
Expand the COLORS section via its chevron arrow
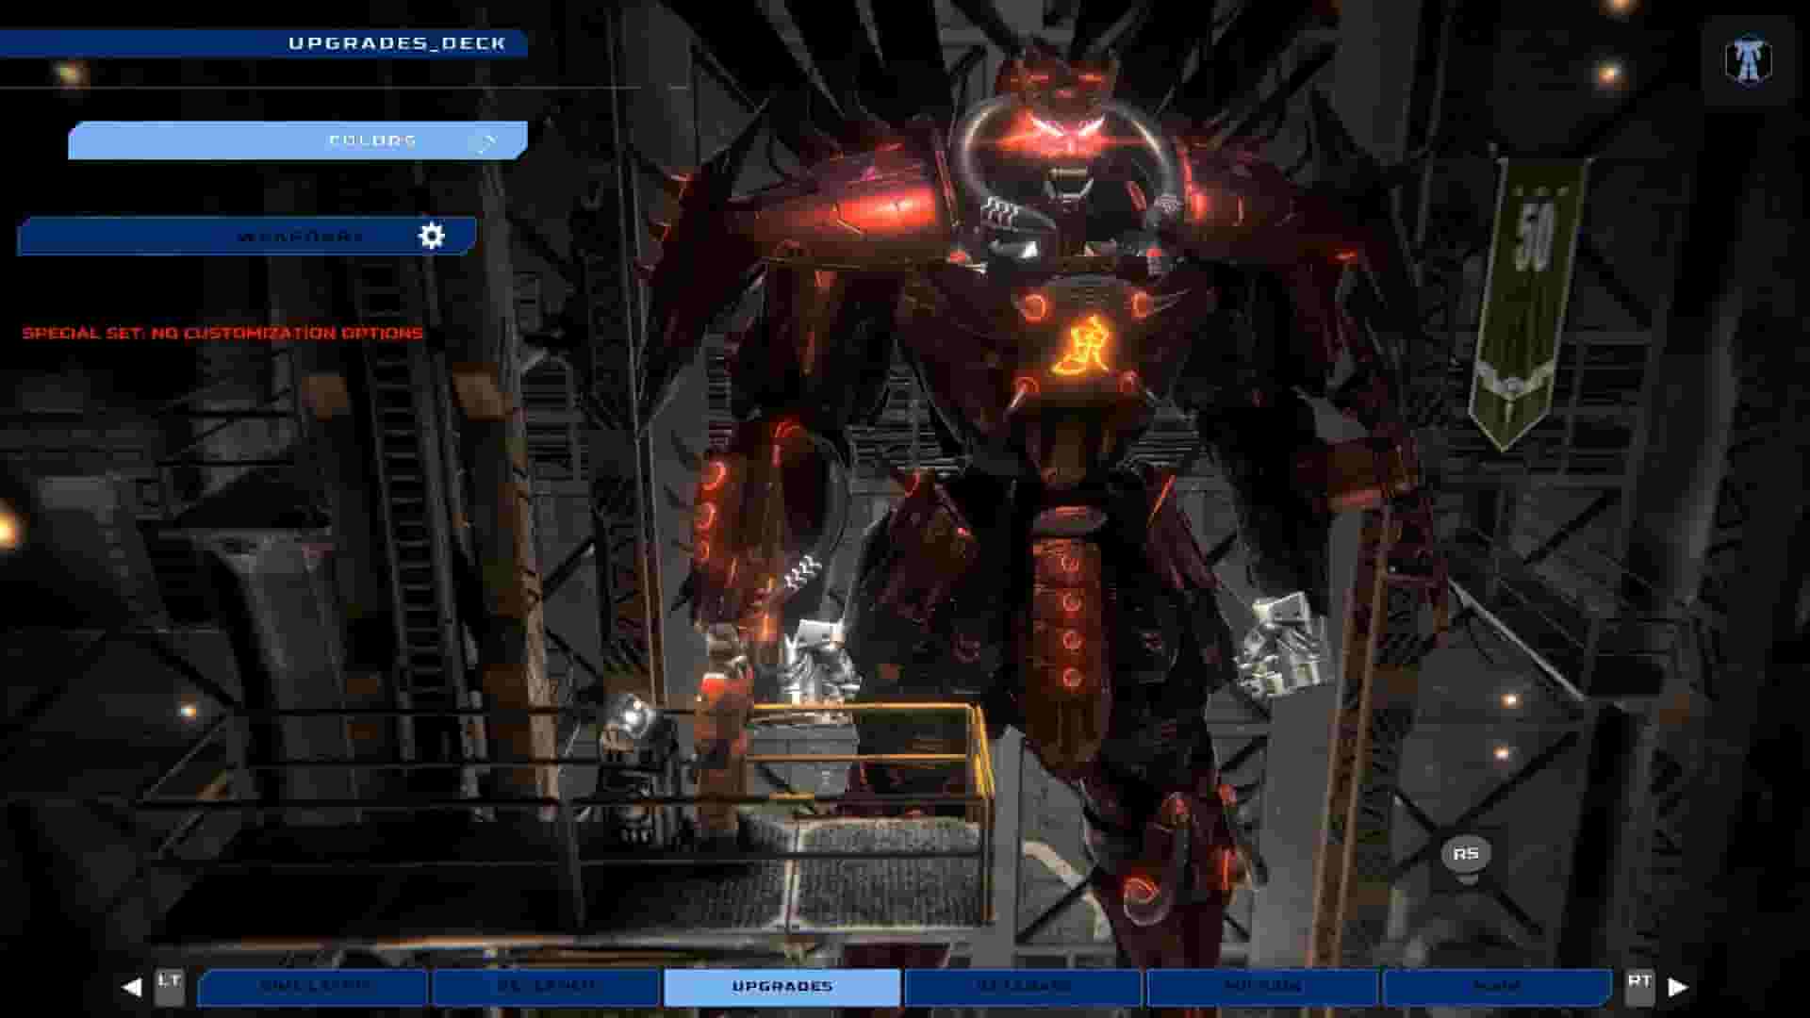486,141
